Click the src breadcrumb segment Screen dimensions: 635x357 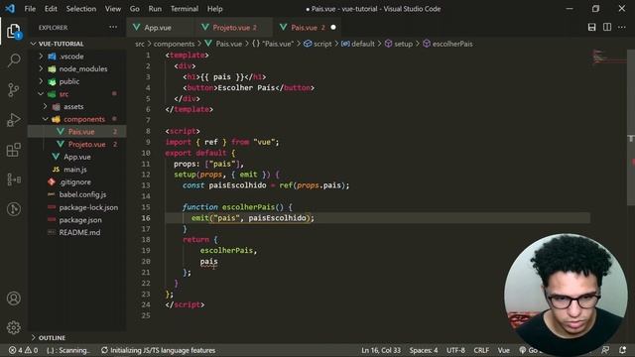point(140,44)
